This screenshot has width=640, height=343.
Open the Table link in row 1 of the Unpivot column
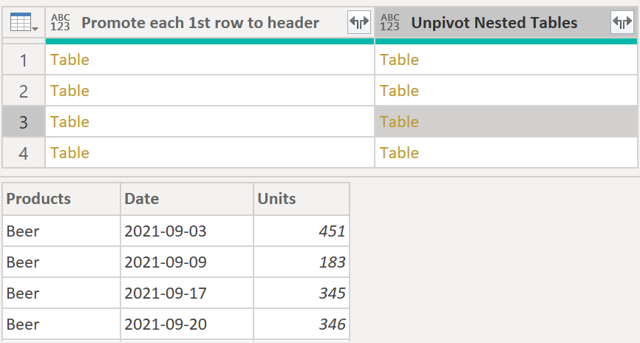(399, 60)
